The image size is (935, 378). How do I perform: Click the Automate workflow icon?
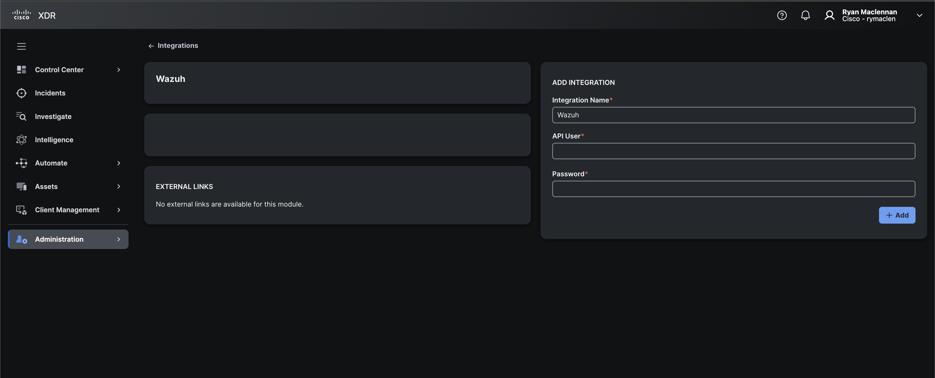(x=21, y=163)
